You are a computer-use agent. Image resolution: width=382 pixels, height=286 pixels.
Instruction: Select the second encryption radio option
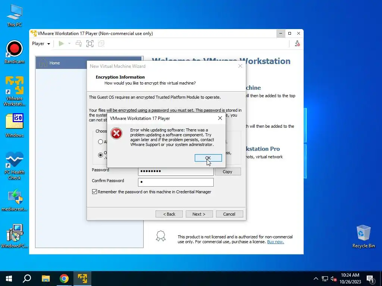tap(100, 155)
